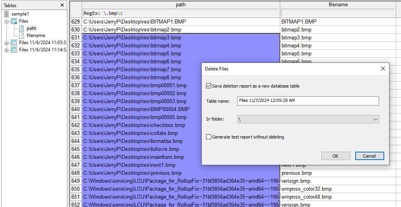Expand the Files 11/6/2024 11:05 node
Image resolution: width=401 pixels, height=207 pixels.
click(x=7, y=43)
